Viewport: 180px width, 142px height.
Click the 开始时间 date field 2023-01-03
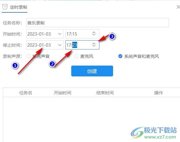click(45, 34)
